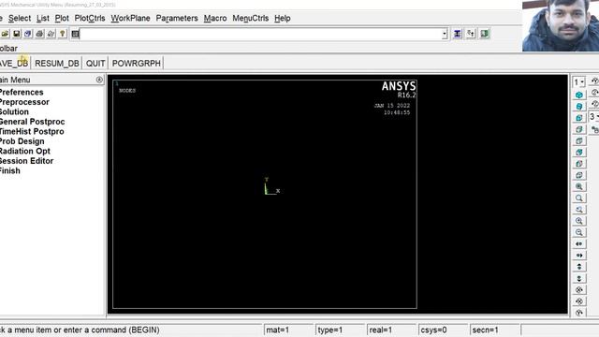The width and height of the screenshot is (599, 337).
Task: Open the command history dropdown arrow
Action: (x=445, y=34)
